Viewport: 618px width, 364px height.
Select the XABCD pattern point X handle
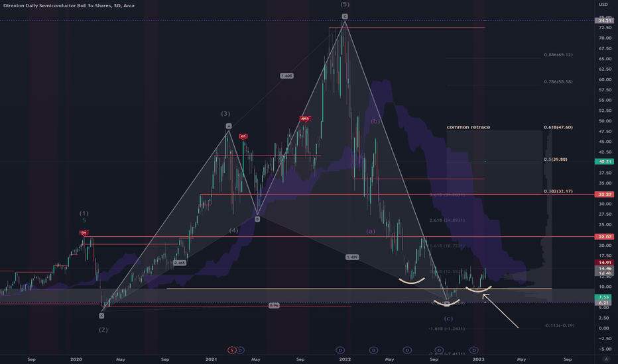click(101, 316)
